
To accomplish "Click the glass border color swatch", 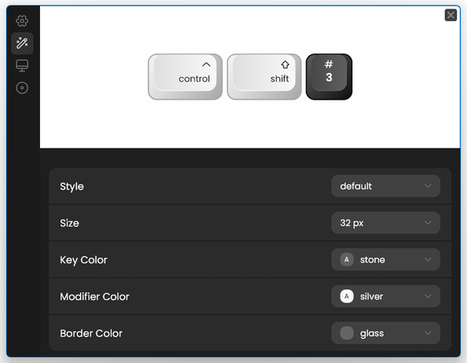I will pos(347,333).
